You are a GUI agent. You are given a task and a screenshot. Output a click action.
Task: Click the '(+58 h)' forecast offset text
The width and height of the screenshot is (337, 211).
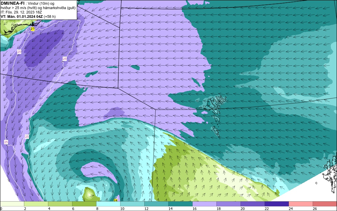(x=50, y=17)
